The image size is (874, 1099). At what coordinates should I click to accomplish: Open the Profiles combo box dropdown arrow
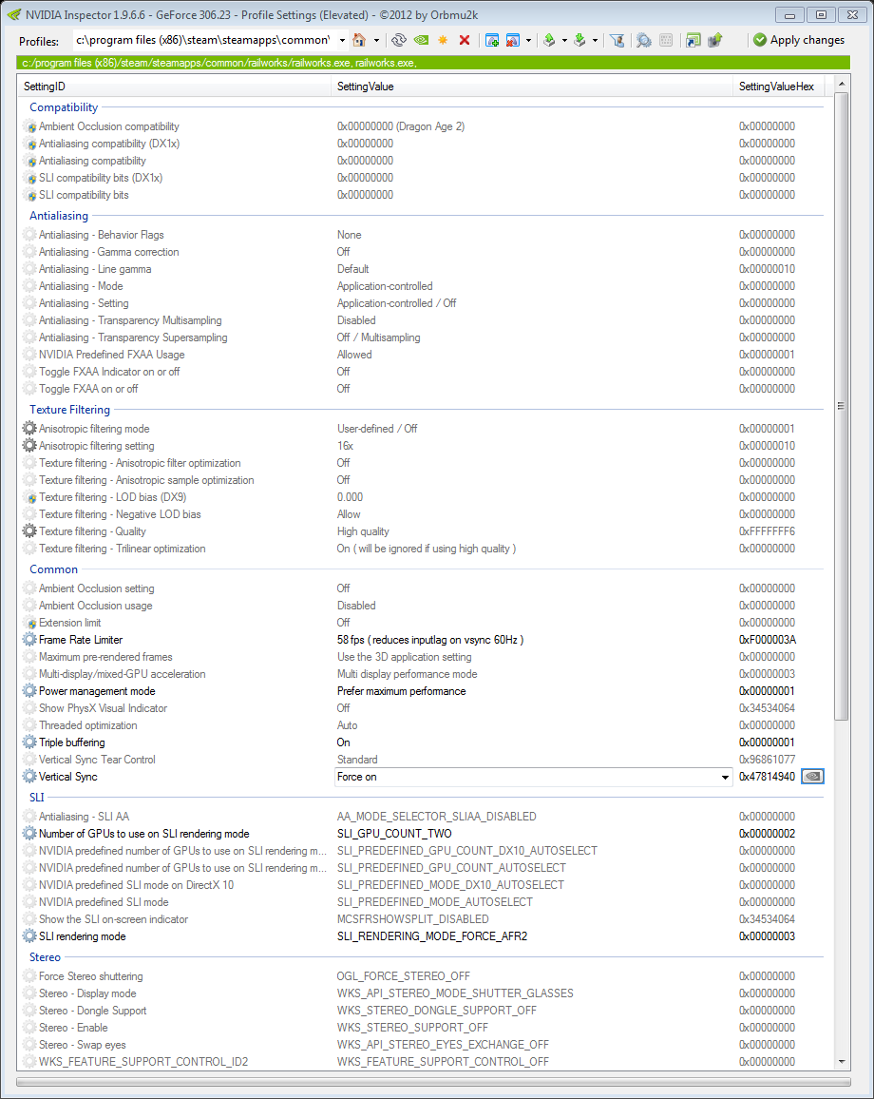342,40
